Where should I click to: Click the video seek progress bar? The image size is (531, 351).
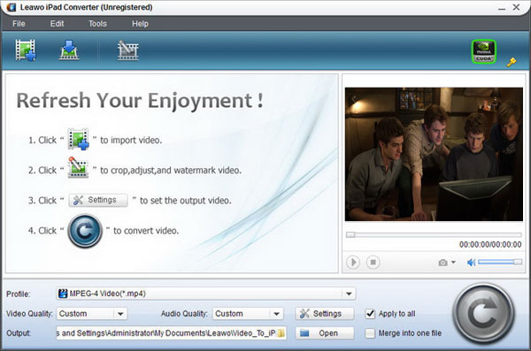[434, 234]
